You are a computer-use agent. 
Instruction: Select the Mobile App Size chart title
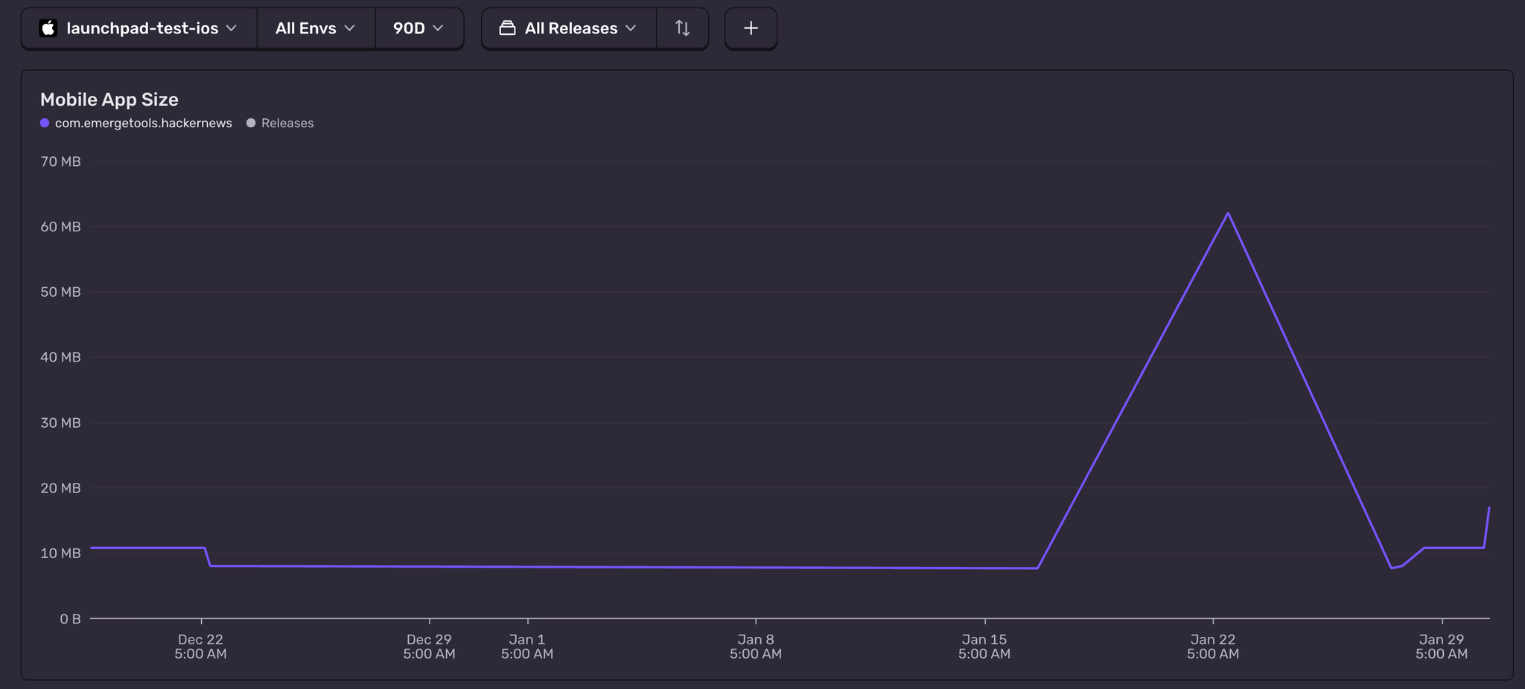click(x=109, y=99)
